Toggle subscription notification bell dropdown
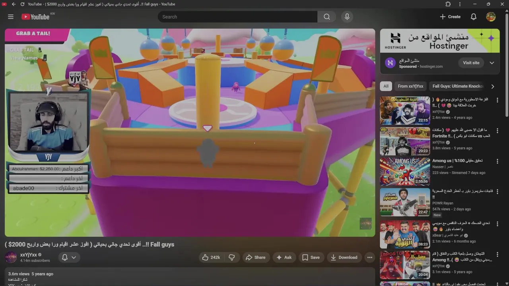 pos(69,257)
